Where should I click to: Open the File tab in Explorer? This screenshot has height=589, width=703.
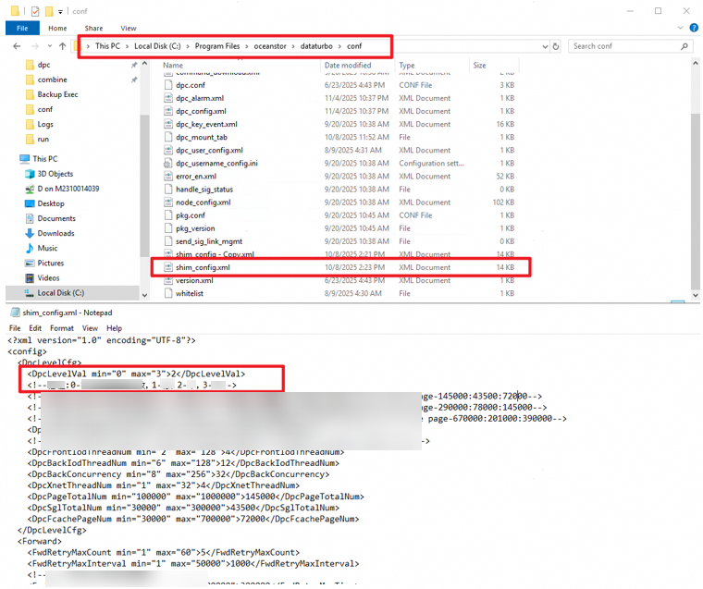(x=18, y=29)
